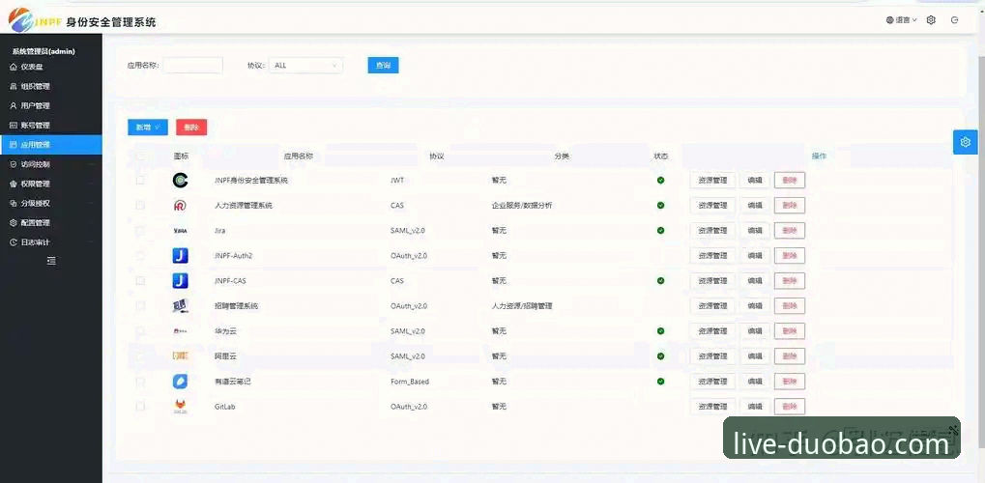Click the 账号管理 card icon
Viewport: 985px width, 483px height.
pyautogui.click(x=14, y=125)
